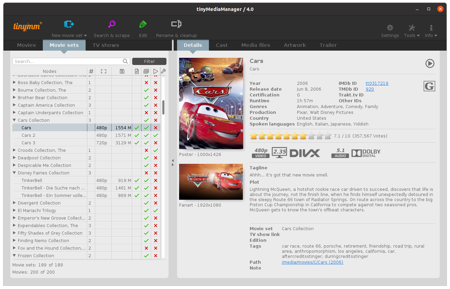Open Settings via the gear icon

coord(390,28)
